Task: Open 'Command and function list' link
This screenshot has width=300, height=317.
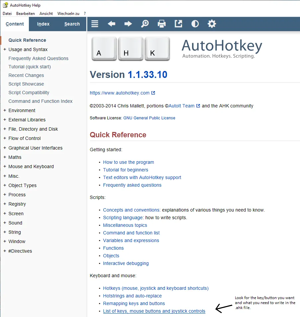Action: click(131, 233)
